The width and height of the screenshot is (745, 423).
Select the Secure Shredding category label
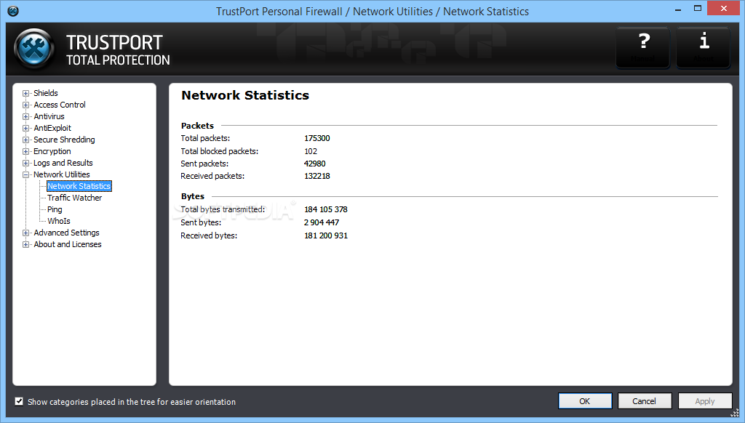tap(64, 140)
